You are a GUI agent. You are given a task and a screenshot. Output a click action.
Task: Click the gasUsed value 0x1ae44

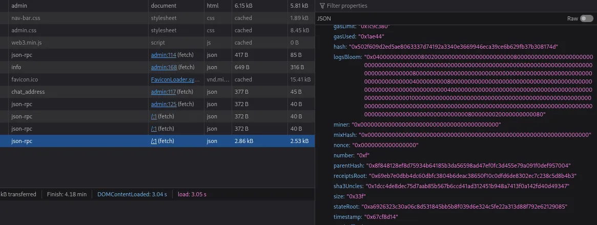point(371,36)
